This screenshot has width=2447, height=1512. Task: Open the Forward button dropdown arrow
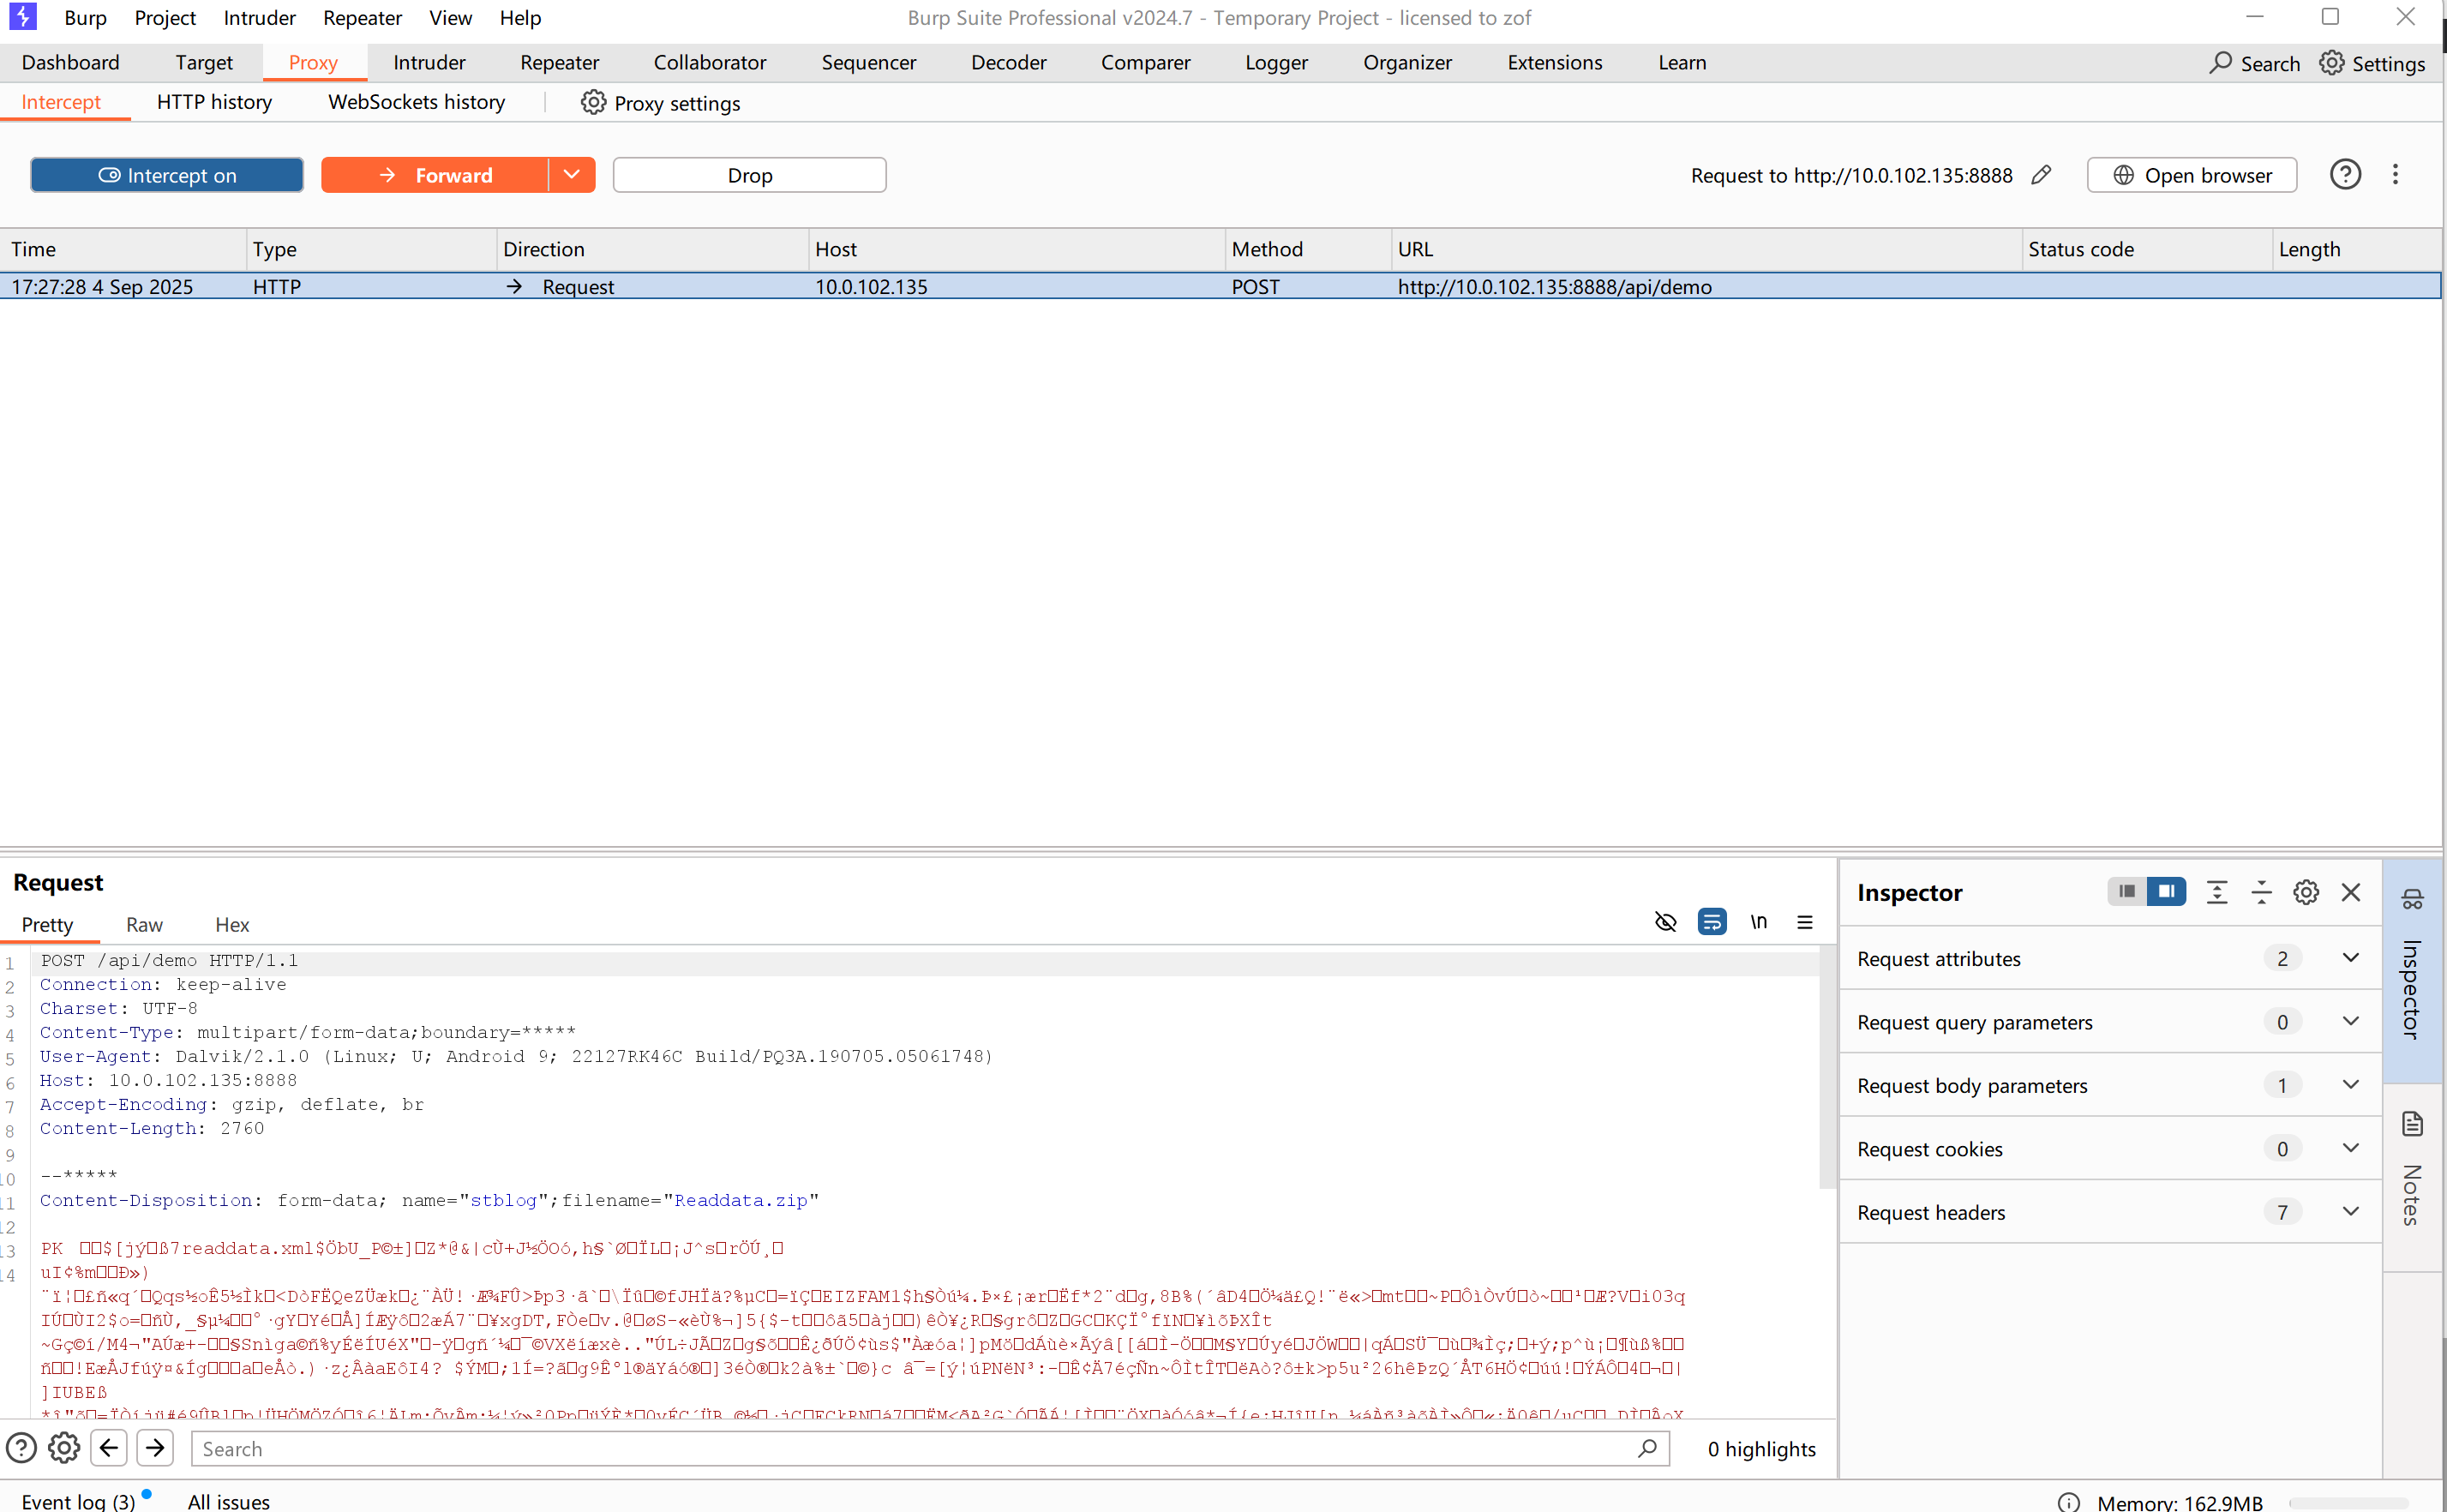(x=571, y=175)
